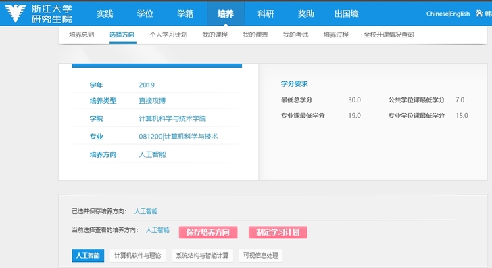The width and height of the screenshot is (492, 268).
Task: Switch to the 培养总则 sub-tab
Action: [x=82, y=35]
